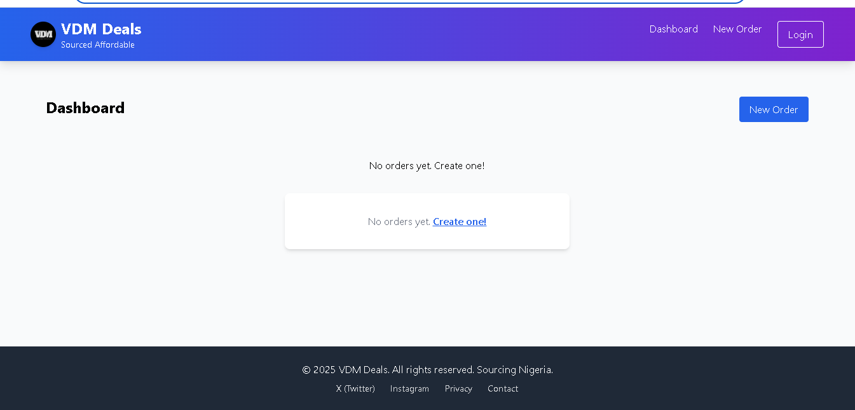Open the Instagram footer link
Screen dimensions: 855x410
409,388
